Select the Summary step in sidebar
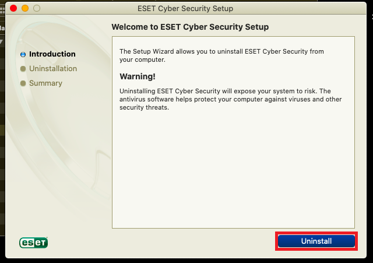 click(x=45, y=83)
